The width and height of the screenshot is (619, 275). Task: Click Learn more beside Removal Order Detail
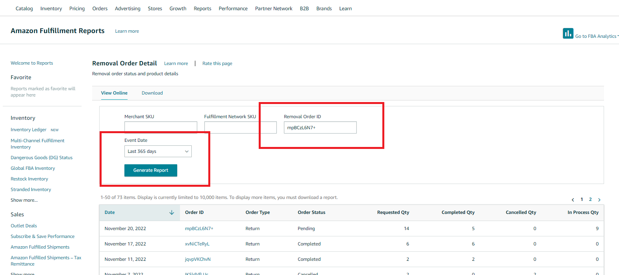click(176, 63)
